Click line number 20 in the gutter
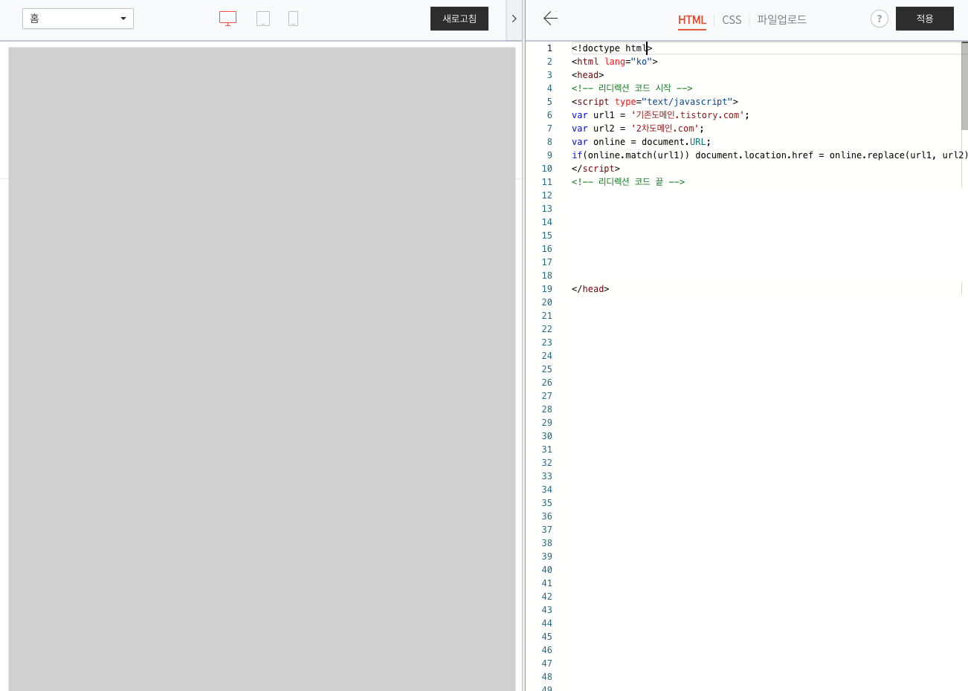This screenshot has width=968, height=691. click(x=547, y=302)
